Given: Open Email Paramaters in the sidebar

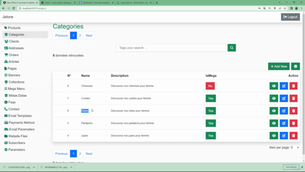Looking at the screenshot, I should (20, 129).
